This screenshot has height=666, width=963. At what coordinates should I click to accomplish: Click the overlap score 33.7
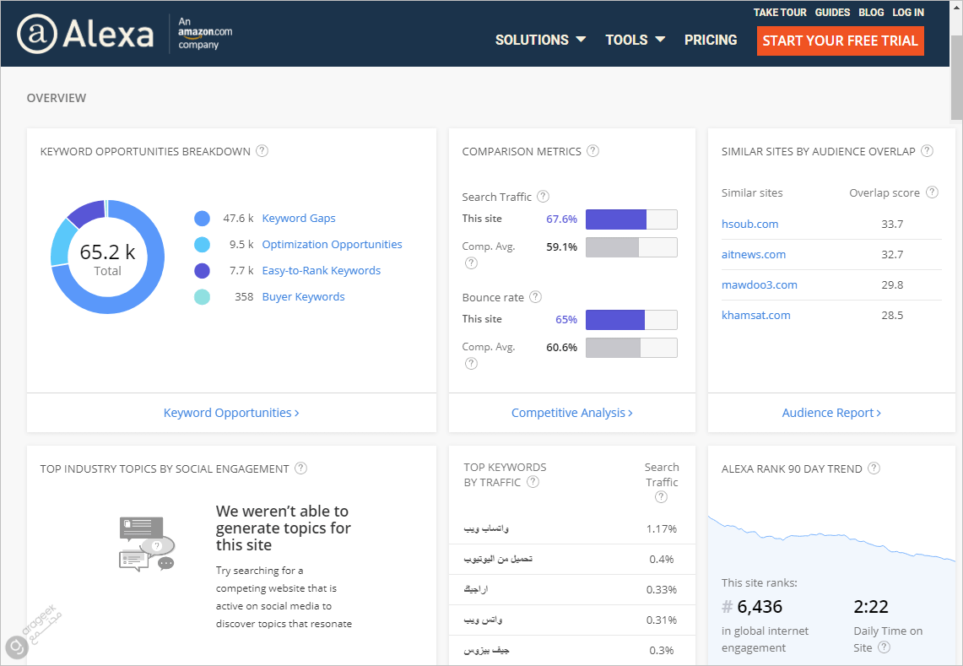[x=892, y=225]
